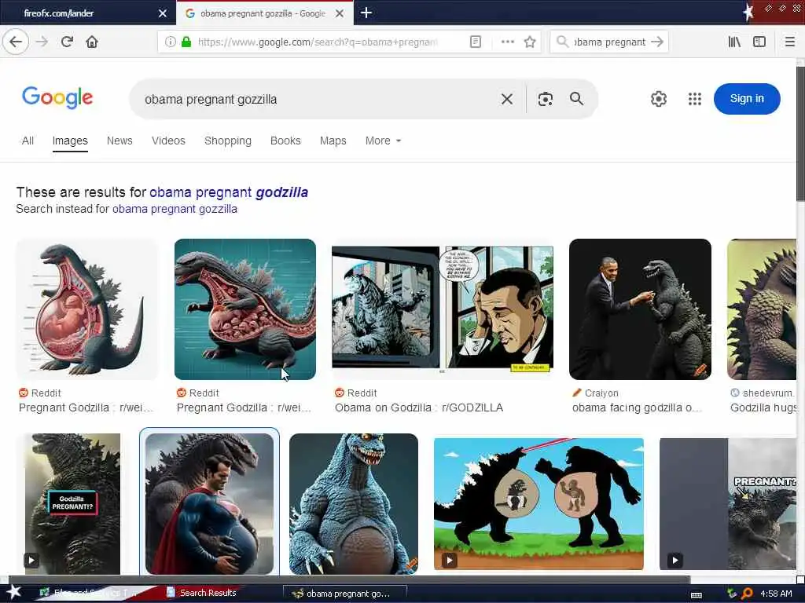
Task: Toggle the browser sidebar
Action: pos(759,42)
